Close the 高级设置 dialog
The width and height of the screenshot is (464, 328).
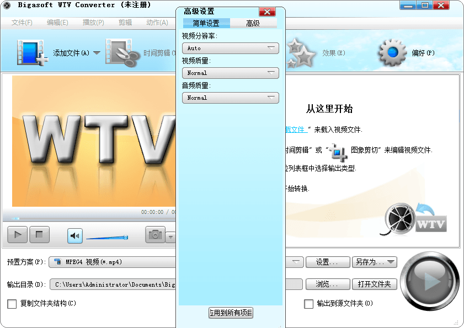pyautogui.click(x=267, y=12)
